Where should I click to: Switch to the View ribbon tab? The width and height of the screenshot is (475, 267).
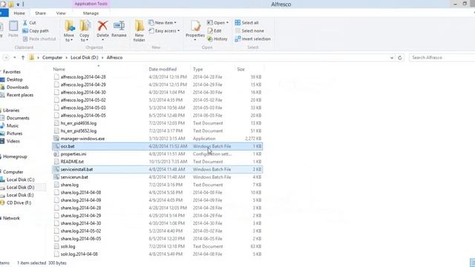coord(61,13)
